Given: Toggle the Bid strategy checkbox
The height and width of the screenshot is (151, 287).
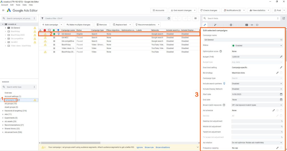Looking at the screenshot, I should (281, 73).
